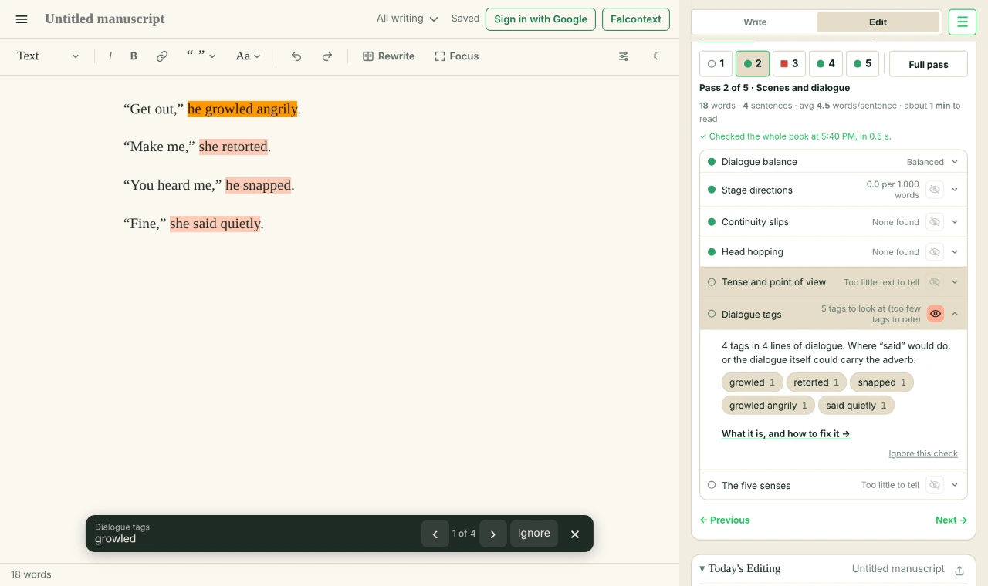Screen dimensions: 988x586
Task: Show Tense and point of view highlights
Action: tap(935, 282)
